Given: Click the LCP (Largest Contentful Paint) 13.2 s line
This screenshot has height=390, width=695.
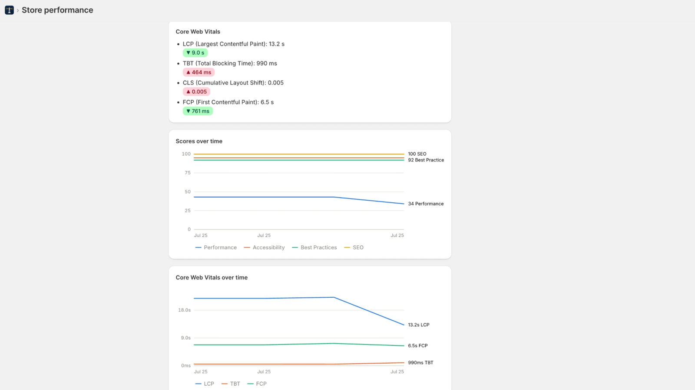Looking at the screenshot, I should (234, 44).
